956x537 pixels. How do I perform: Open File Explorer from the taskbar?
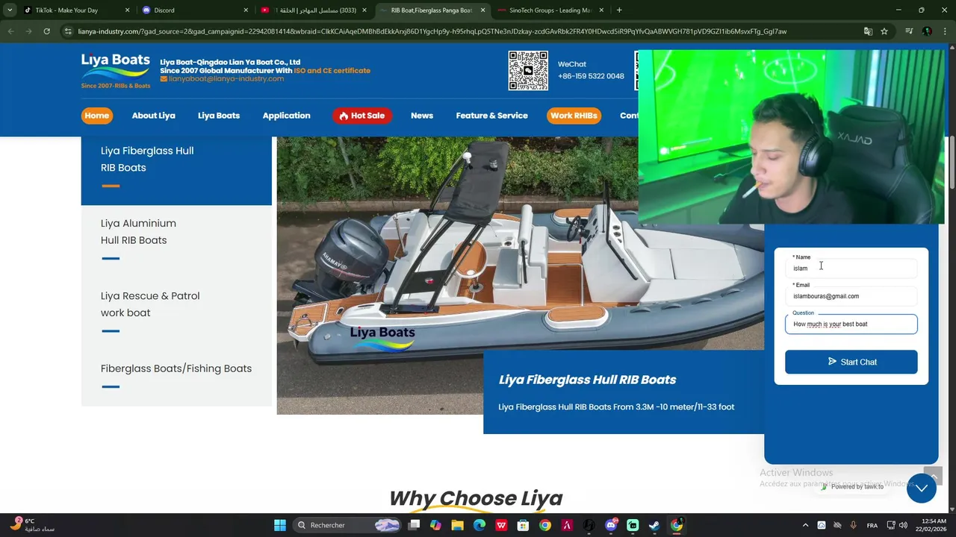click(458, 525)
